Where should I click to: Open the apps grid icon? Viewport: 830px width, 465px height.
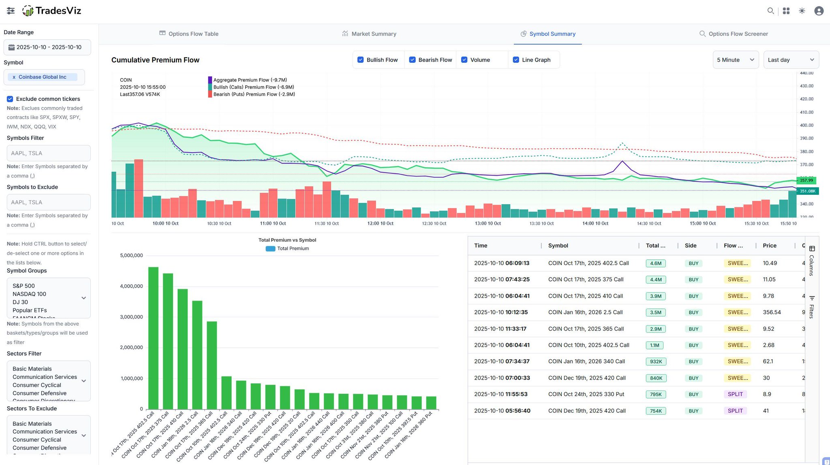(x=786, y=11)
